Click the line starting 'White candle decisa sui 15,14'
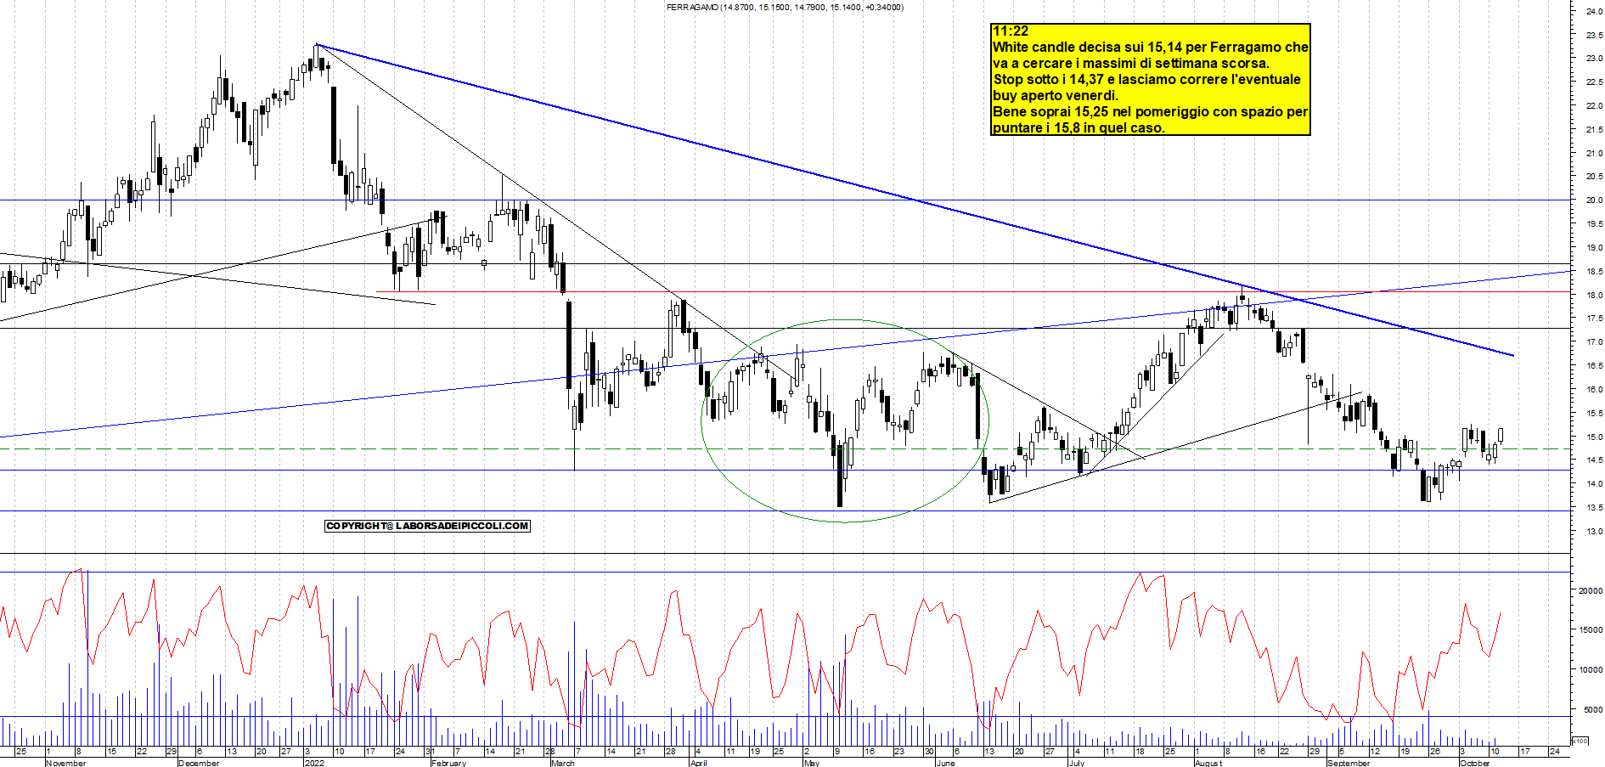Image resolution: width=1605 pixels, height=767 pixels. (1151, 48)
